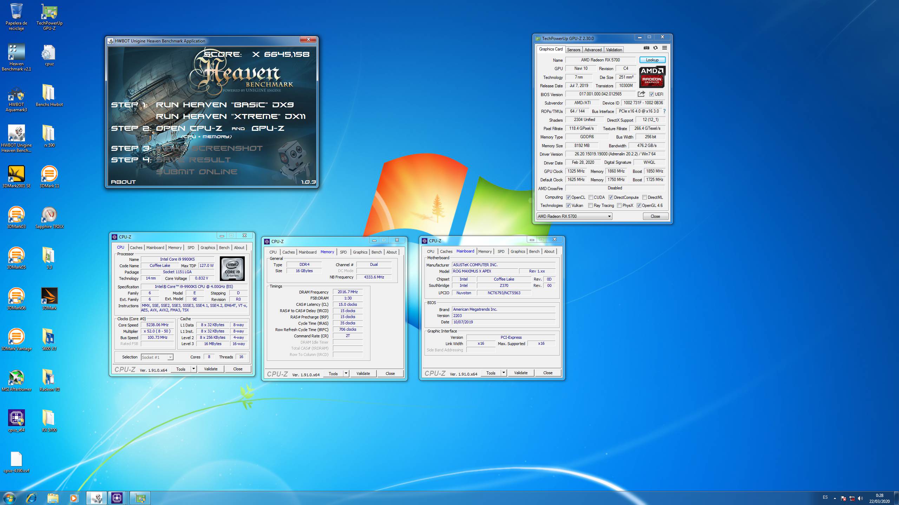Open Windows Explorer from the taskbar
This screenshot has width=899, height=505.
[x=53, y=498]
